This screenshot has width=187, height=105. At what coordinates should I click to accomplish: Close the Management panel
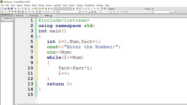(x=12, y=15)
